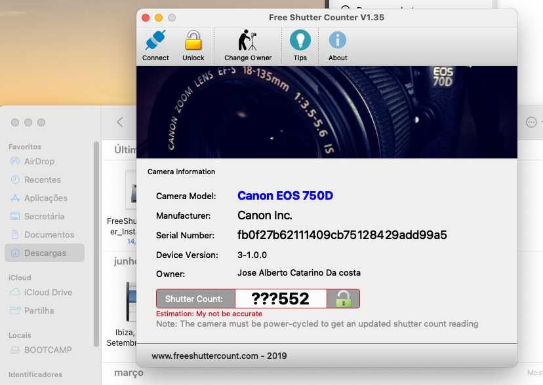Click the Canon EOS 750D model name
543x385 pixels.
[x=285, y=196]
